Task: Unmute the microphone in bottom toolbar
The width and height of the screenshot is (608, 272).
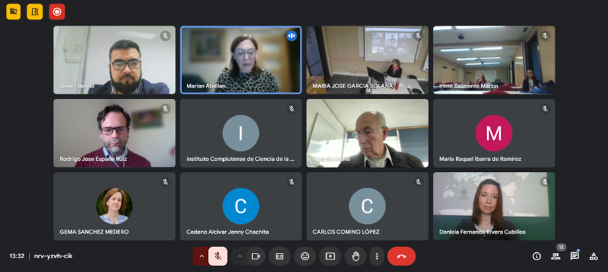Action: (218, 256)
